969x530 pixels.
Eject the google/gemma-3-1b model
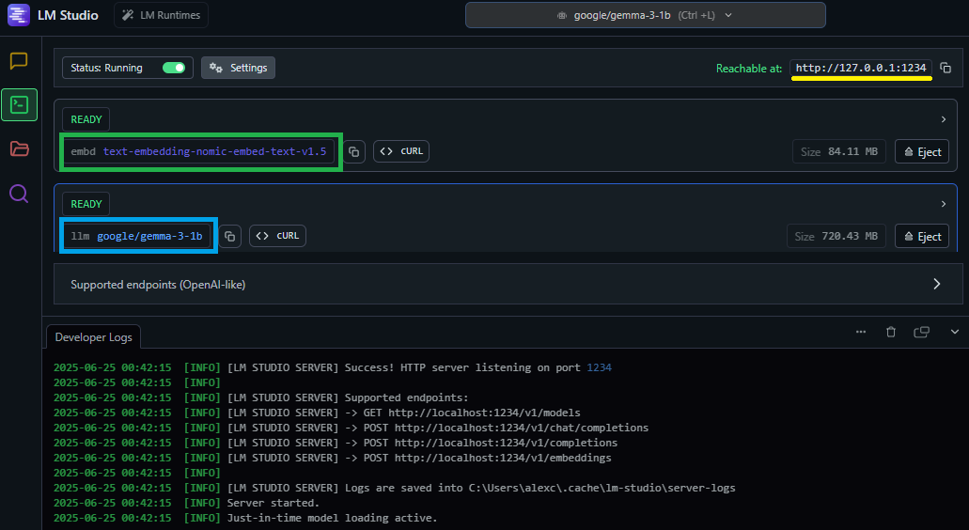pos(922,236)
